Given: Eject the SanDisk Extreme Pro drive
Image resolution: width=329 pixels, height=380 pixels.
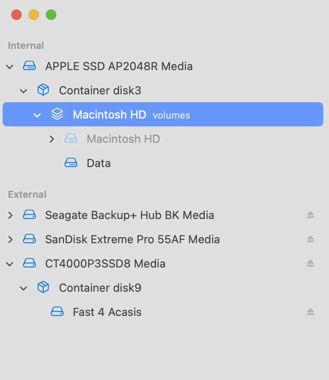Looking at the screenshot, I should pyautogui.click(x=310, y=239).
